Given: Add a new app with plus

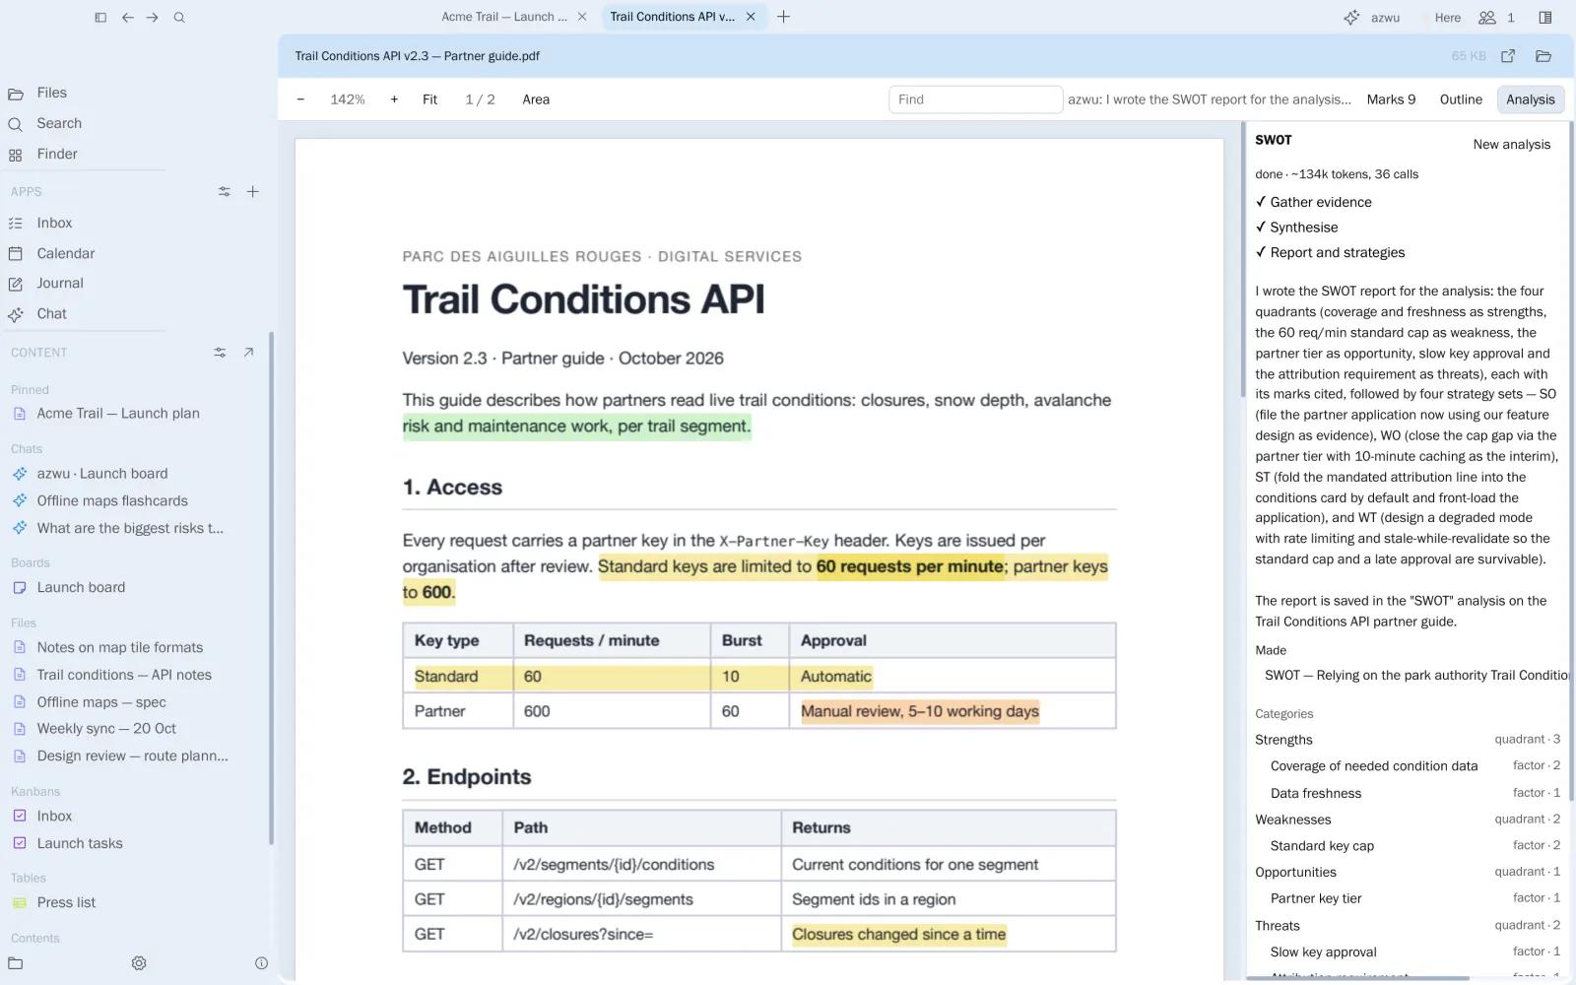Looking at the screenshot, I should point(253,192).
